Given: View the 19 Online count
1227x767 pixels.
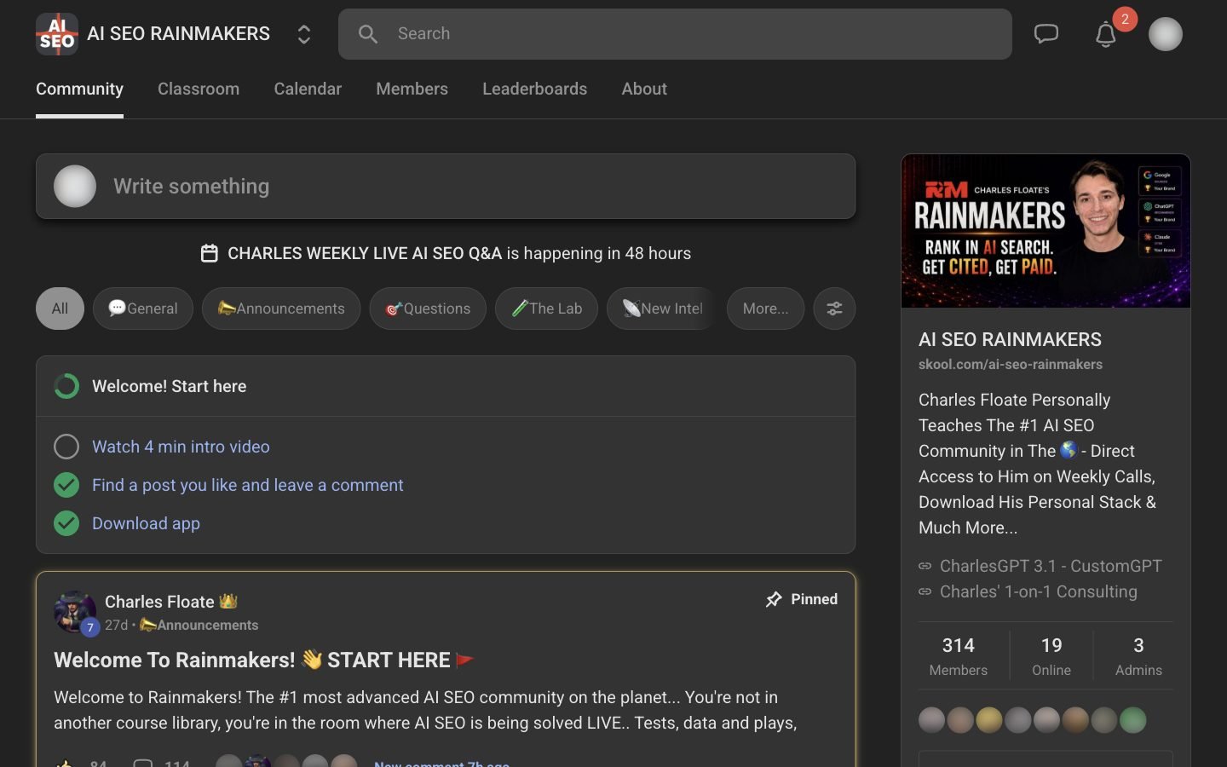Looking at the screenshot, I should pyautogui.click(x=1051, y=656).
